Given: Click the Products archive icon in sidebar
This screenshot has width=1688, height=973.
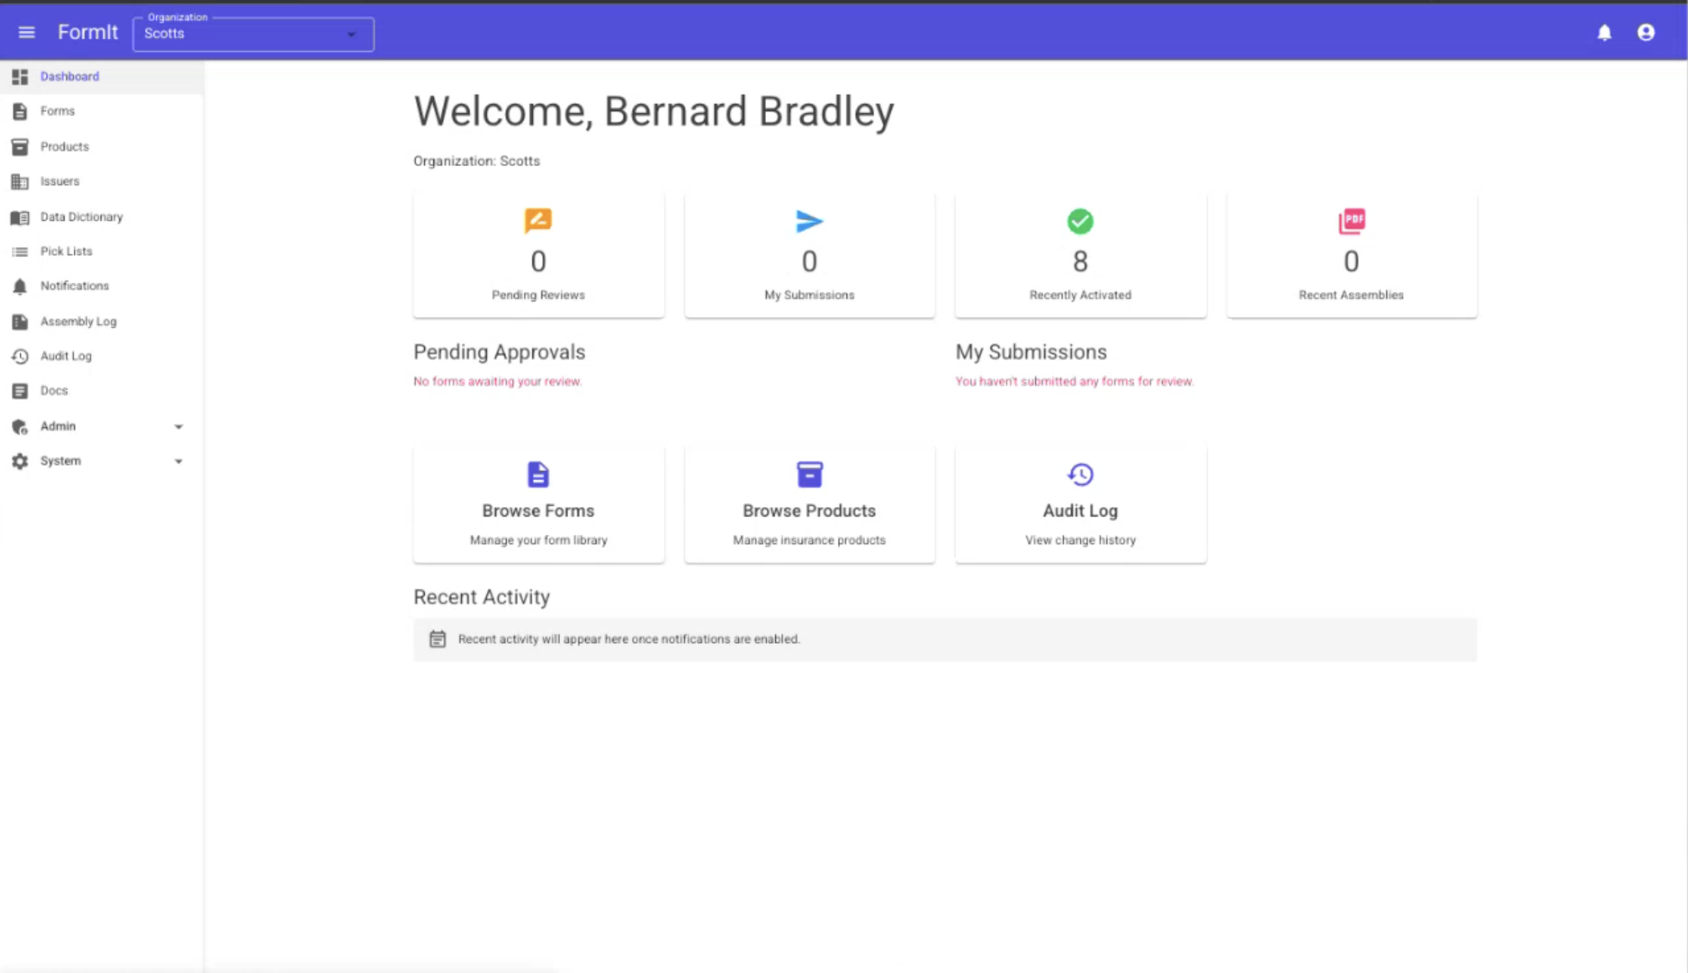Looking at the screenshot, I should point(20,147).
